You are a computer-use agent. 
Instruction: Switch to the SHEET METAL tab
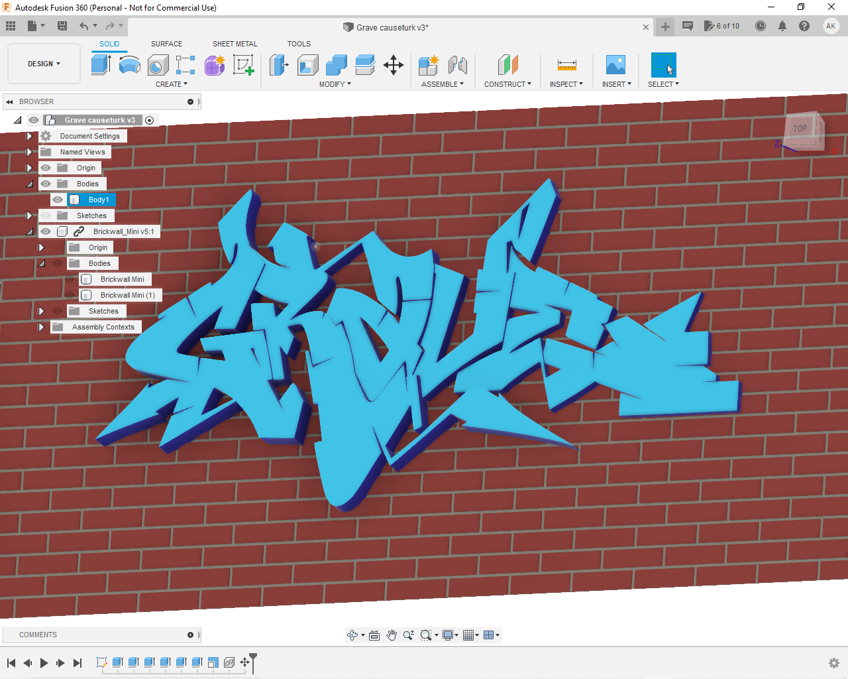(x=235, y=44)
